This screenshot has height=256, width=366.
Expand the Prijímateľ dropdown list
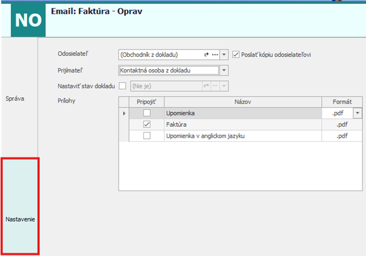pos(224,71)
